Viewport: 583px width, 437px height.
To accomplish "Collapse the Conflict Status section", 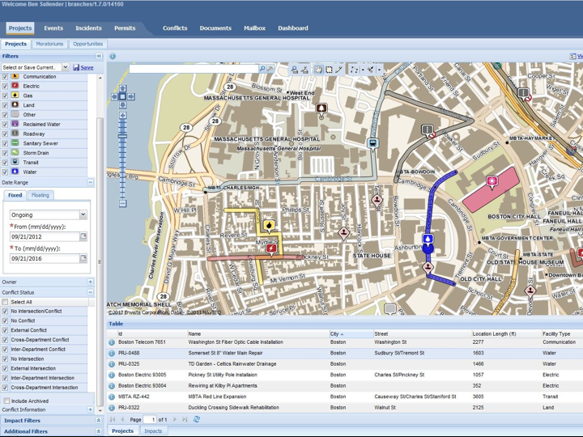I will coord(90,292).
